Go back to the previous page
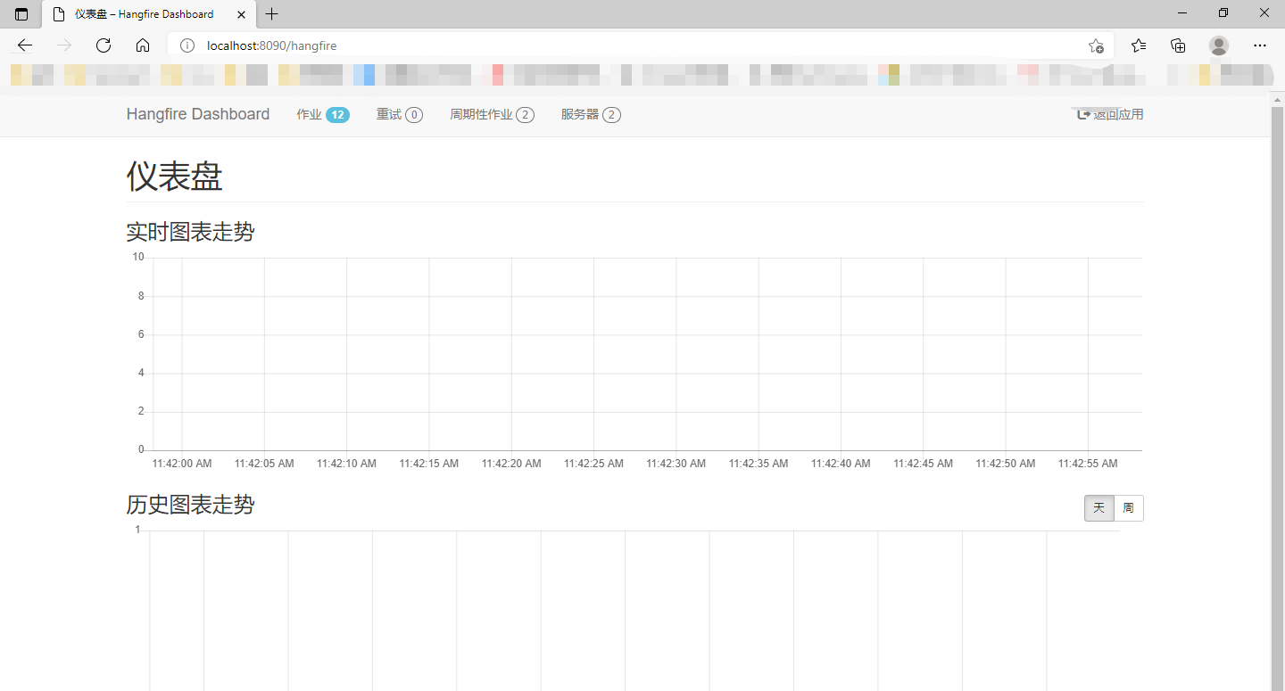Image resolution: width=1285 pixels, height=691 pixels. (25, 45)
